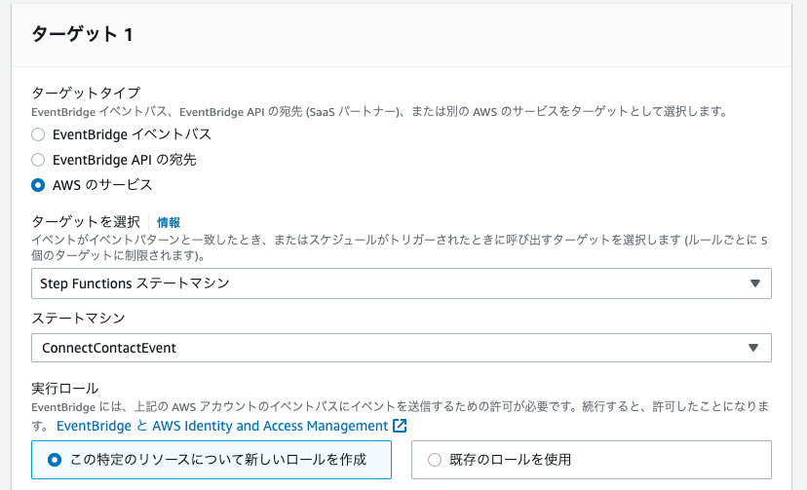Open the ConnectContactEvent state machine dropdown
807x490 pixels.
(x=402, y=348)
